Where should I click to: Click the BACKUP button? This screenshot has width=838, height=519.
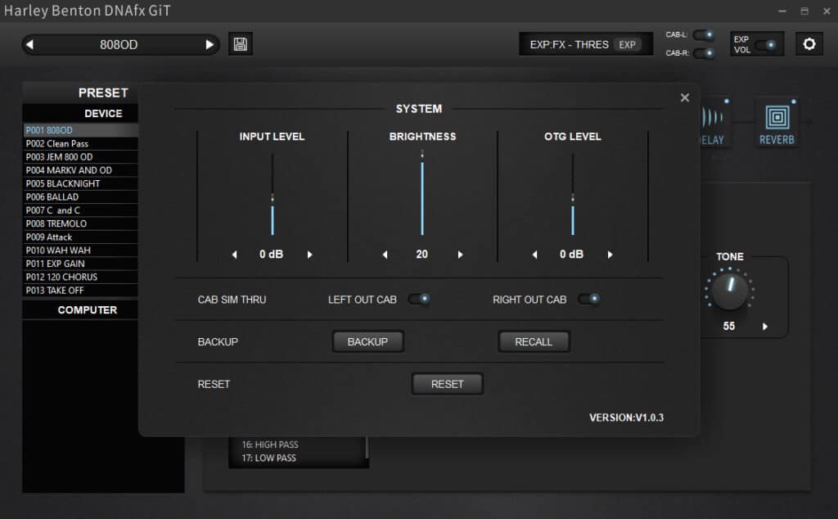pos(367,341)
